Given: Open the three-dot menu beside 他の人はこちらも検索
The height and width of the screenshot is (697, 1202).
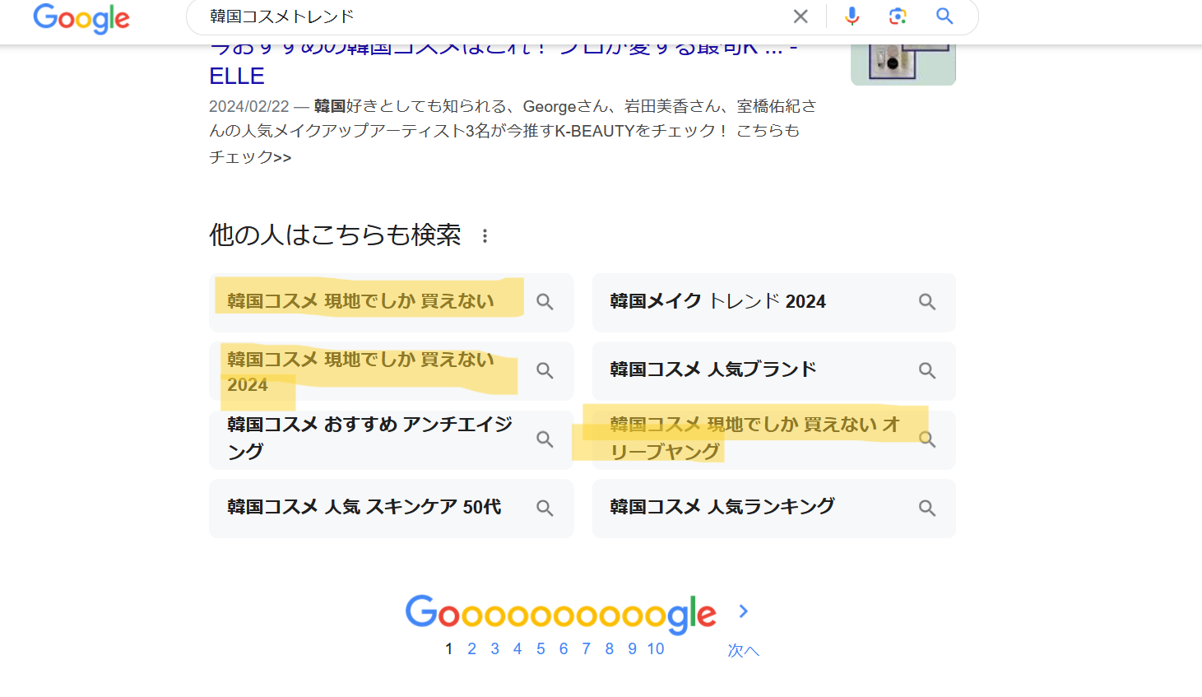Looking at the screenshot, I should 485,236.
